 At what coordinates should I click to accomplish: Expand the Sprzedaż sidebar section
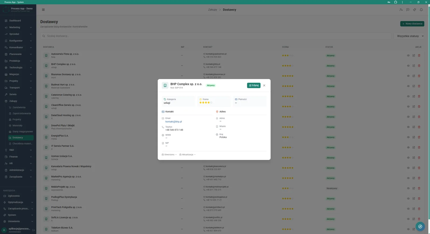tap(18, 34)
